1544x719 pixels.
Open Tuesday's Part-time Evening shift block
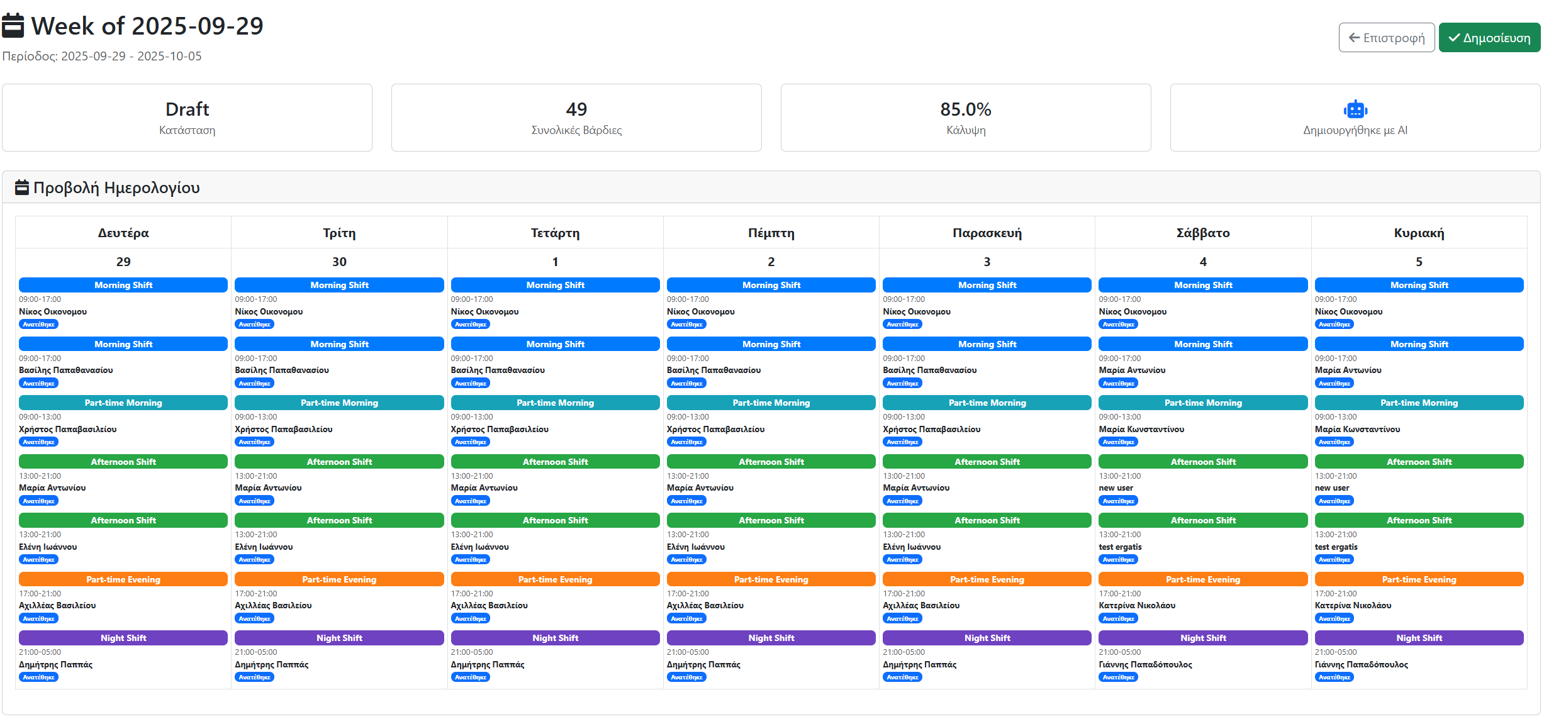[339, 579]
